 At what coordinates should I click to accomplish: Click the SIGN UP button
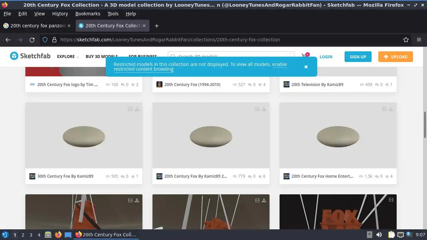click(x=358, y=57)
